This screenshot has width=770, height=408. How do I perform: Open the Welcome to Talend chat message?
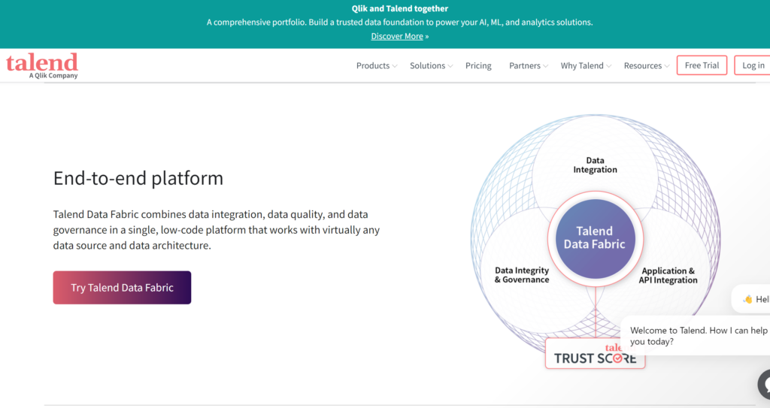[698, 336]
